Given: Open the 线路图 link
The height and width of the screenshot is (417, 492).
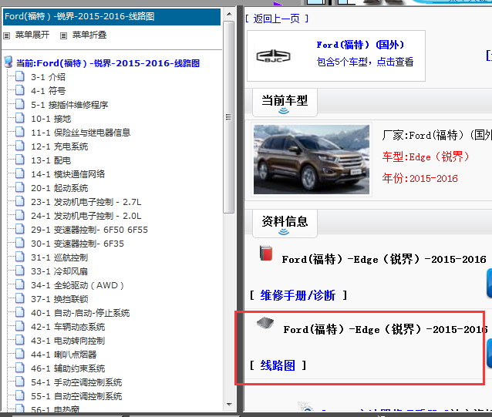Looking at the screenshot, I should click(278, 365).
